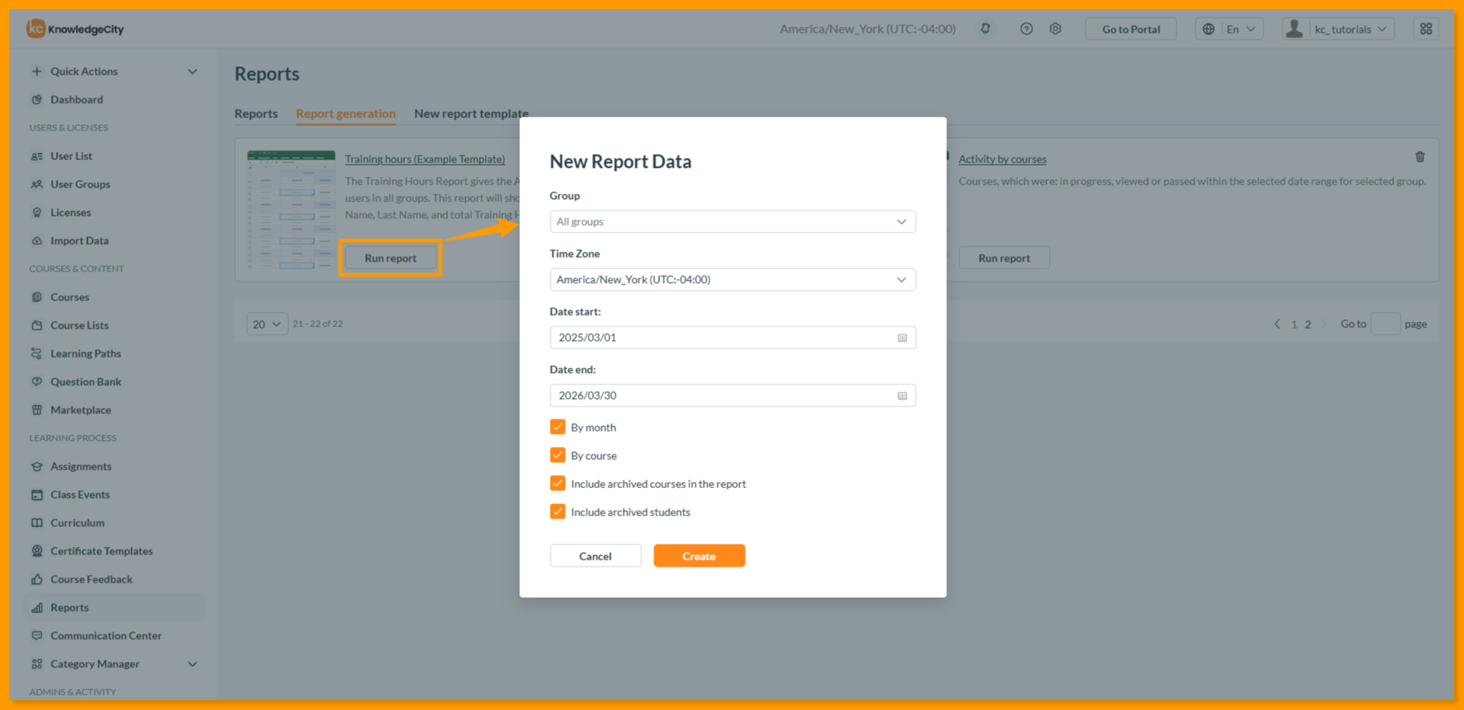Delete the Activity by courses template
Screen dimensions: 1464x710
click(x=1420, y=156)
